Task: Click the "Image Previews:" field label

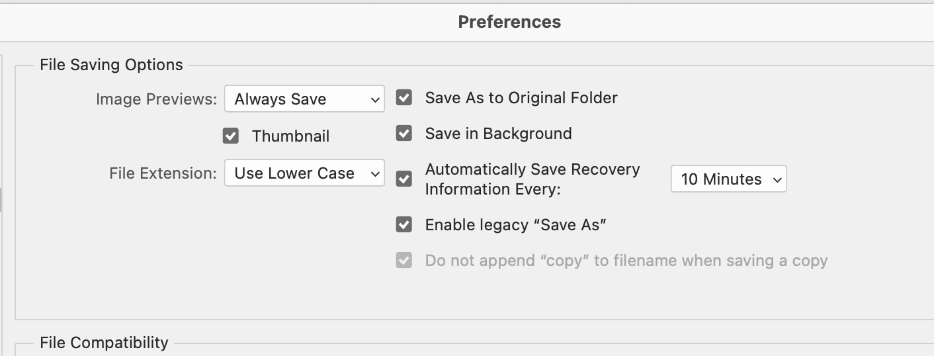Action: pyautogui.click(x=156, y=99)
